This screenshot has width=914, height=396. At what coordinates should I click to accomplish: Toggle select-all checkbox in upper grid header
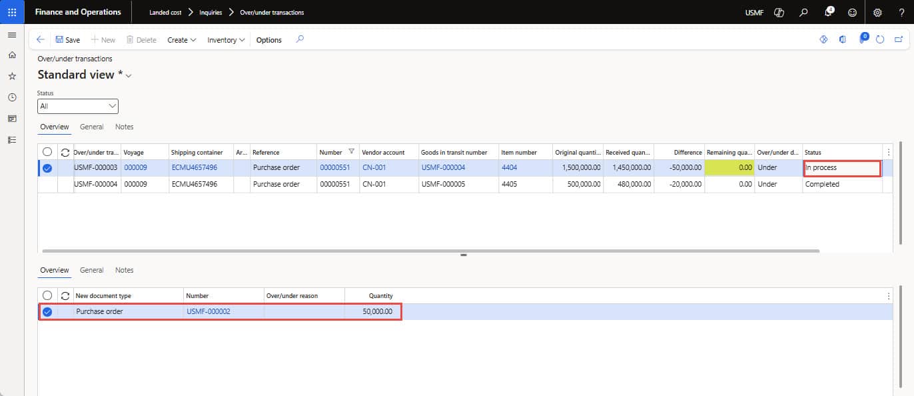[47, 152]
